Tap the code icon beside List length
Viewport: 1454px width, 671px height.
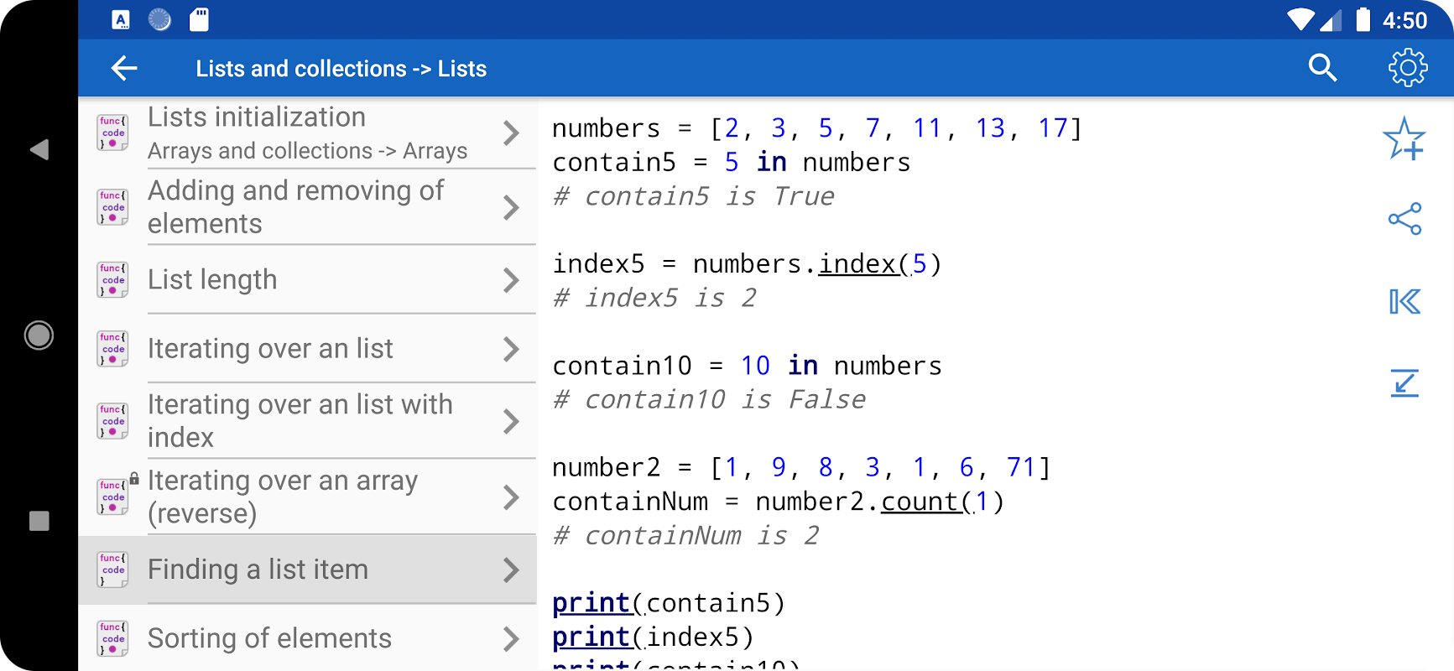tap(113, 280)
